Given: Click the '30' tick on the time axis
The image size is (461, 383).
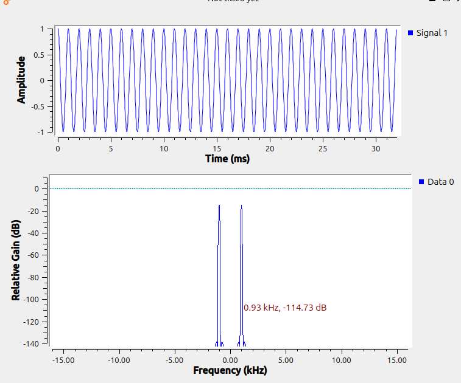Looking at the screenshot, I should [376, 149].
